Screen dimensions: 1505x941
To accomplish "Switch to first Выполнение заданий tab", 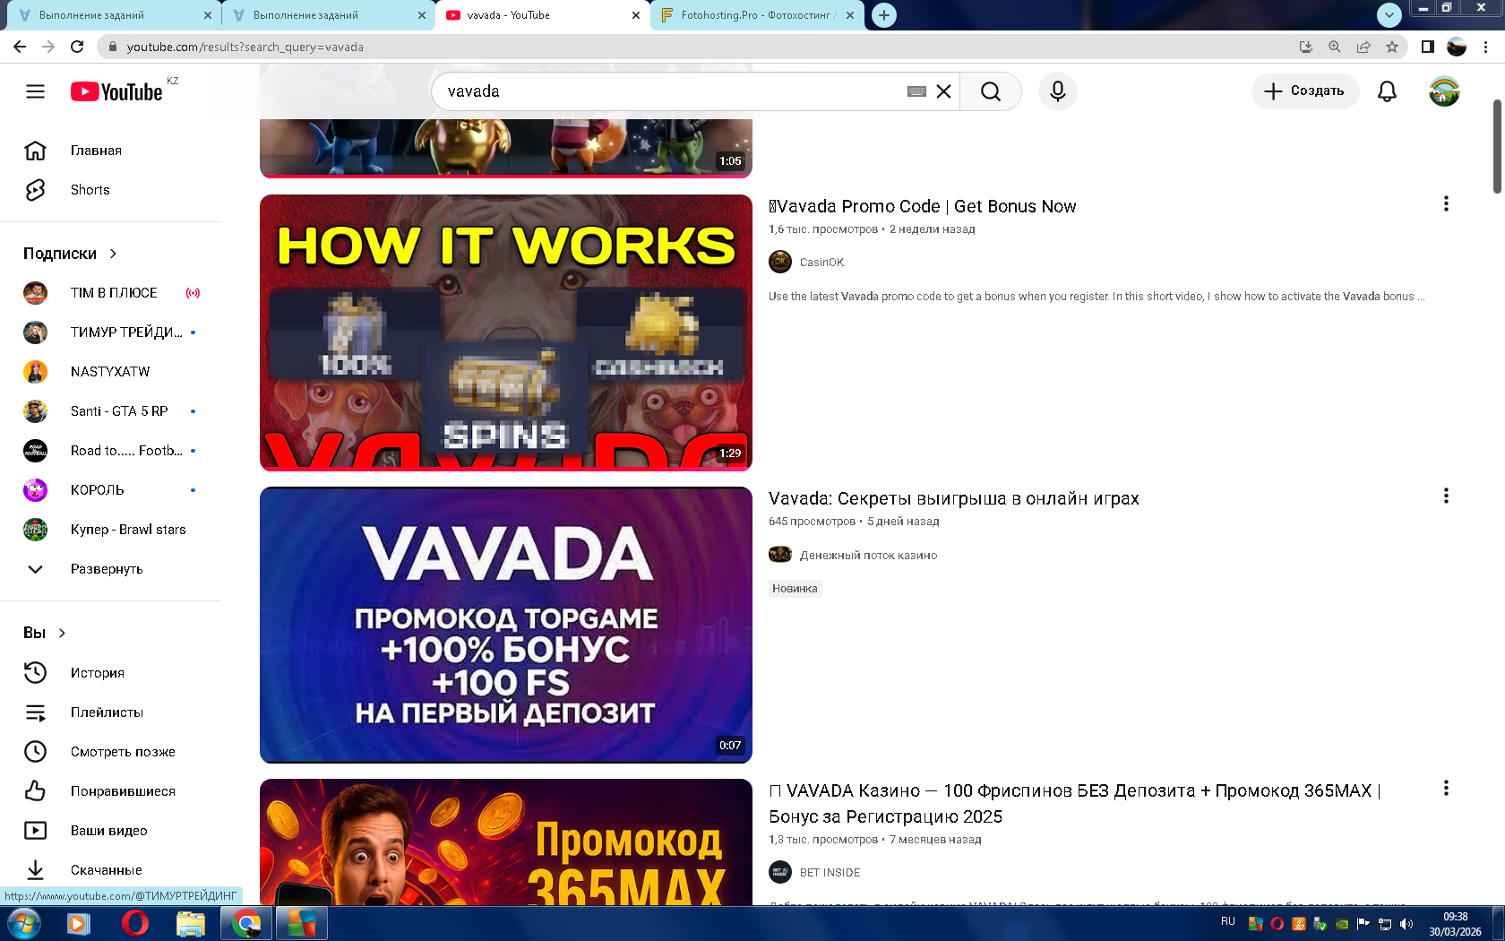I will click(113, 15).
